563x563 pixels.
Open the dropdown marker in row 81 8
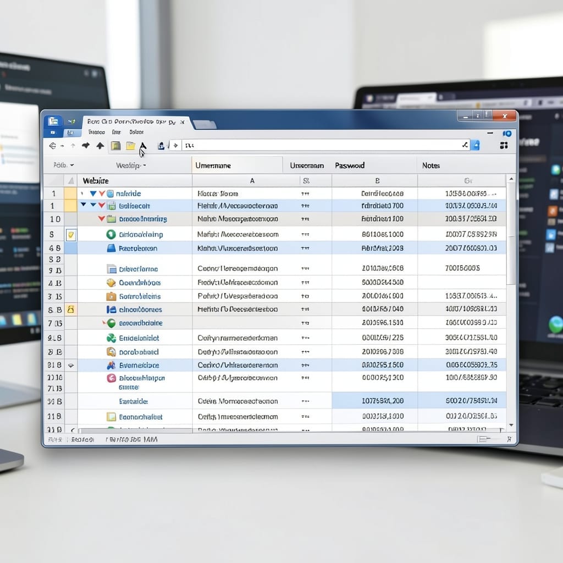[71, 366]
